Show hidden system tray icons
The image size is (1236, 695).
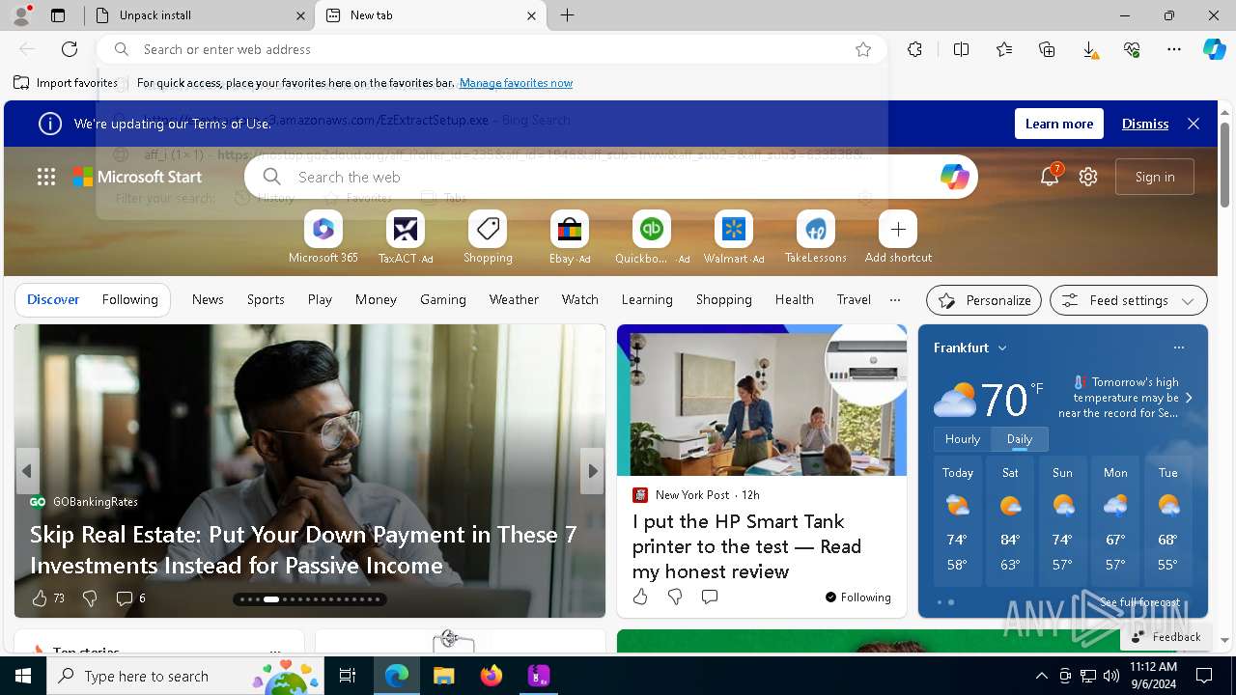pyautogui.click(x=1041, y=676)
